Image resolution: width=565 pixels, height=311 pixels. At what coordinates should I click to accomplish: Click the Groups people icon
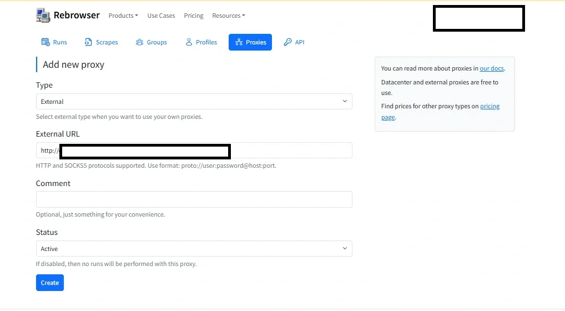(x=139, y=42)
